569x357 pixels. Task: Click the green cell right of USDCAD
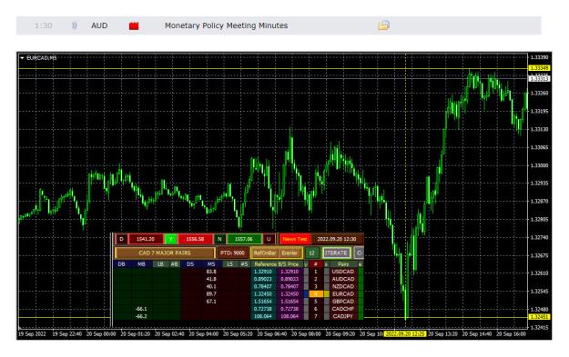(361, 272)
